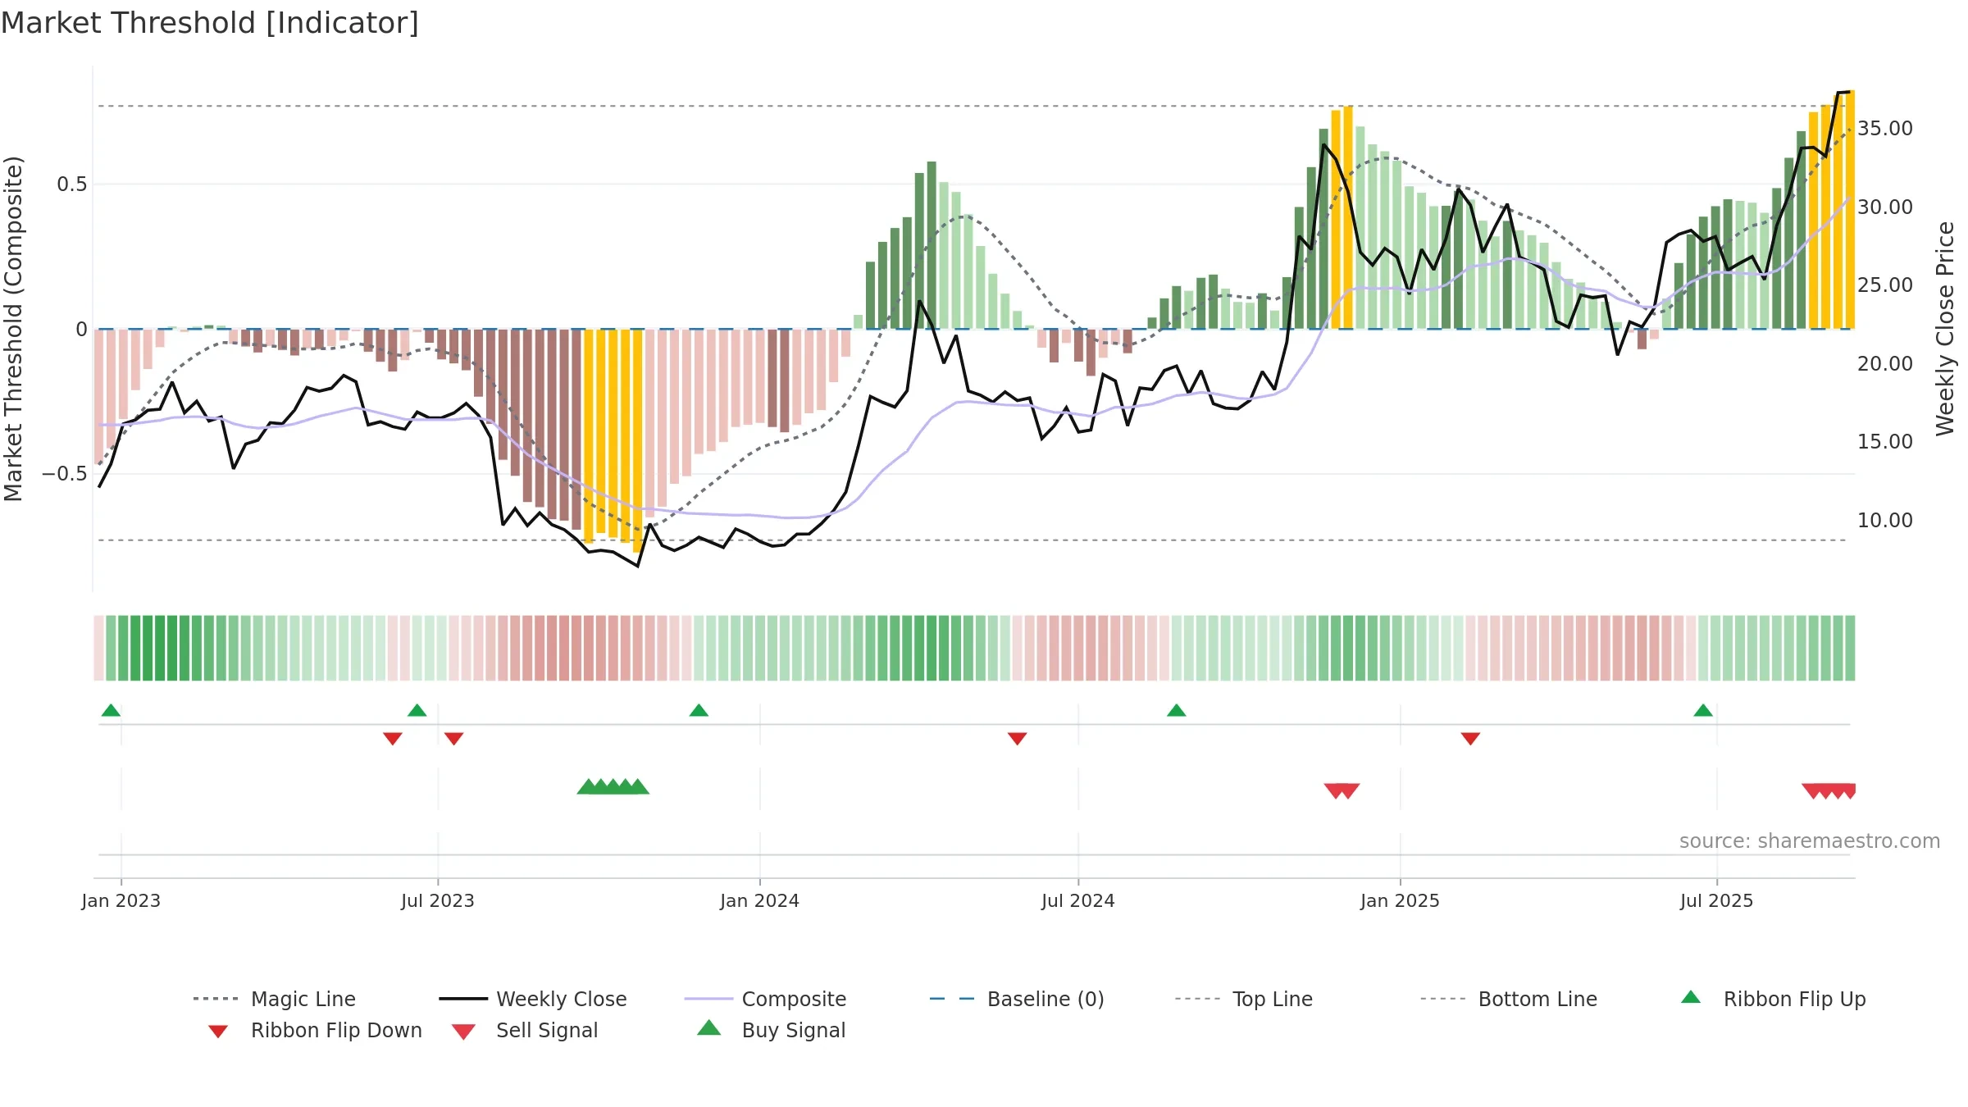Click the 30.00 price axis label
The width and height of the screenshot is (1968, 1107).
(1885, 207)
